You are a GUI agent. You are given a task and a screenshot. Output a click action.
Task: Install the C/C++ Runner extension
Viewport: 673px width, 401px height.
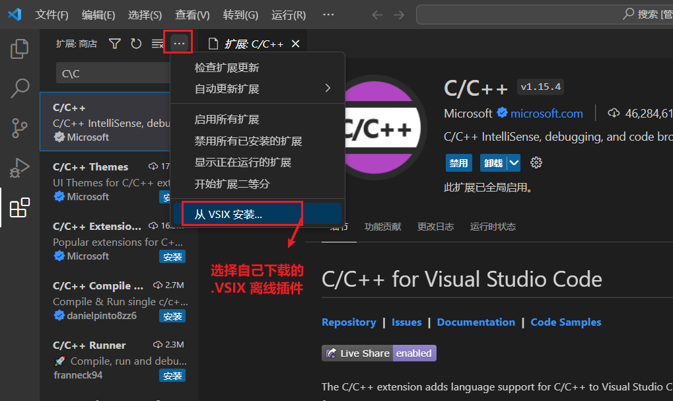click(172, 376)
